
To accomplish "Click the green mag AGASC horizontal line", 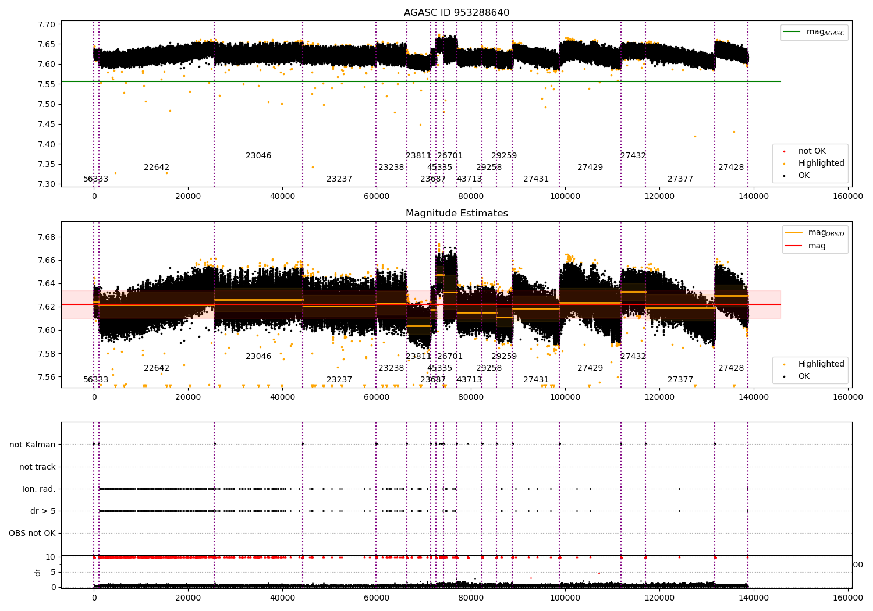I will pyautogui.click(x=421, y=81).
